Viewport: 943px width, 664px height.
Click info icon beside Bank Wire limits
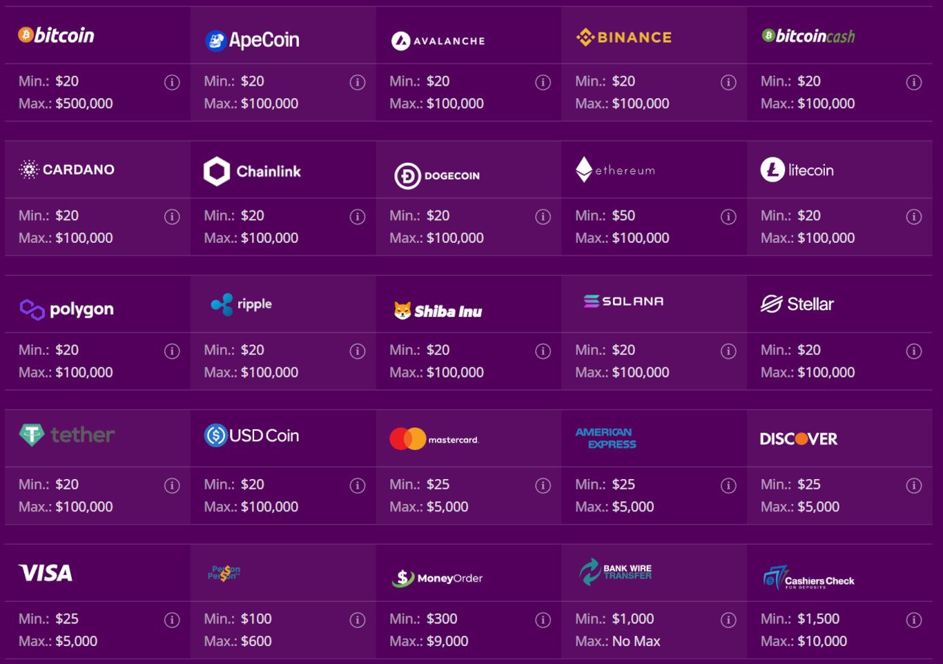click(x=728, y=620)
